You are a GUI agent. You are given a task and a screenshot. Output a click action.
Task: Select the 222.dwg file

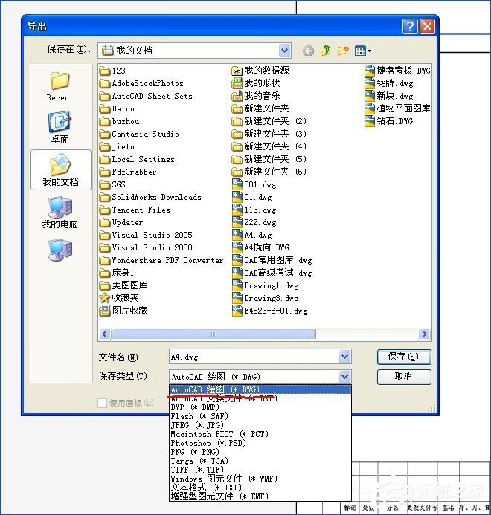click(x=254, y=222)
